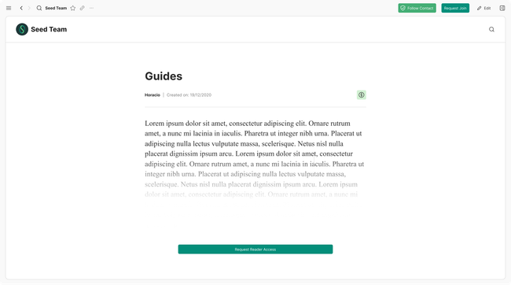Star the Seed Team document as favorite
The height and width of the screenshot is (285, 511).
73,8
